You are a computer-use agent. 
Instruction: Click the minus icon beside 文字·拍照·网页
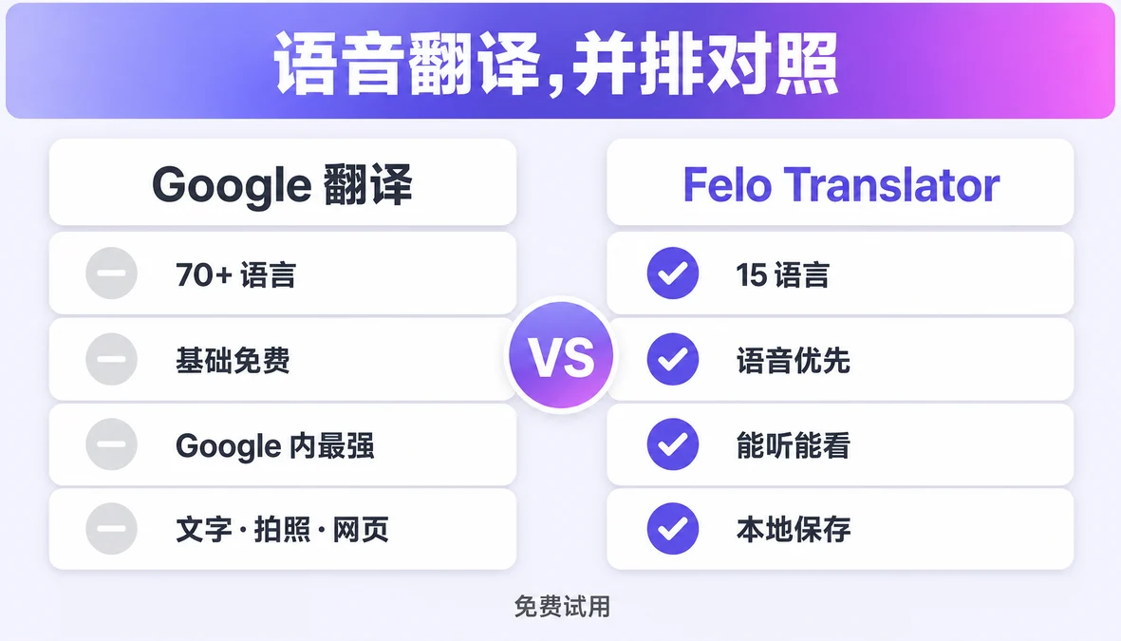(111, 529)
